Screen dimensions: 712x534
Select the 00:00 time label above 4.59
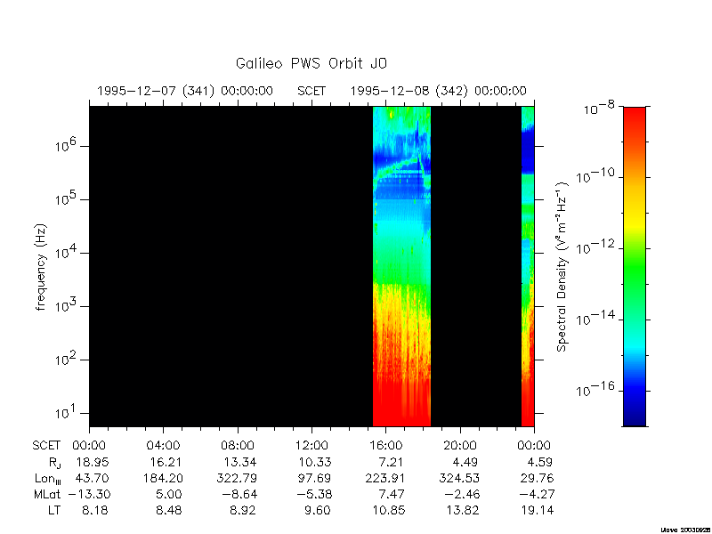coord(534,446)
